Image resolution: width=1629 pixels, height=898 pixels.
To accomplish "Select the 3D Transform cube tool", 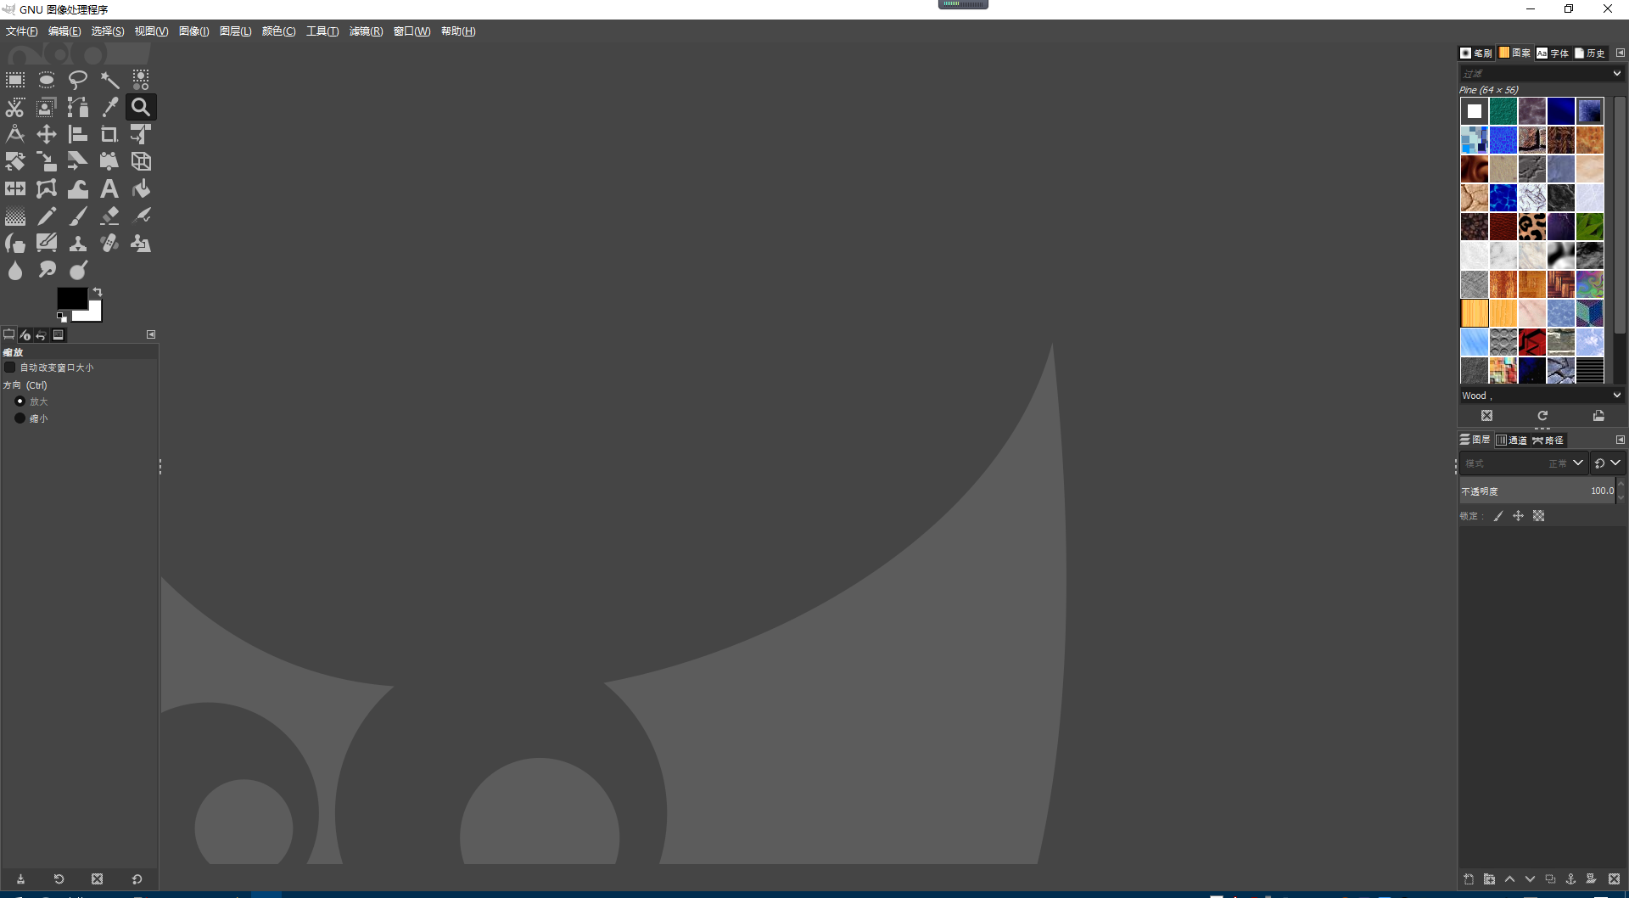I will pyautogui.click(x=141, y=161).
